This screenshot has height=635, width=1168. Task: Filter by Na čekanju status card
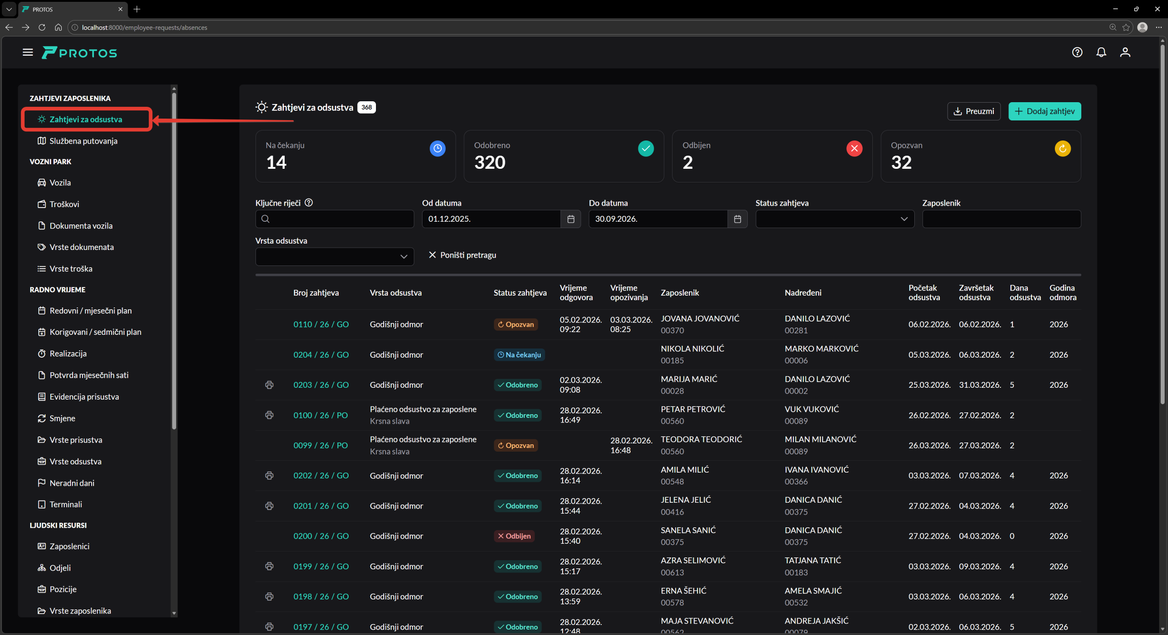pos(355,156)
